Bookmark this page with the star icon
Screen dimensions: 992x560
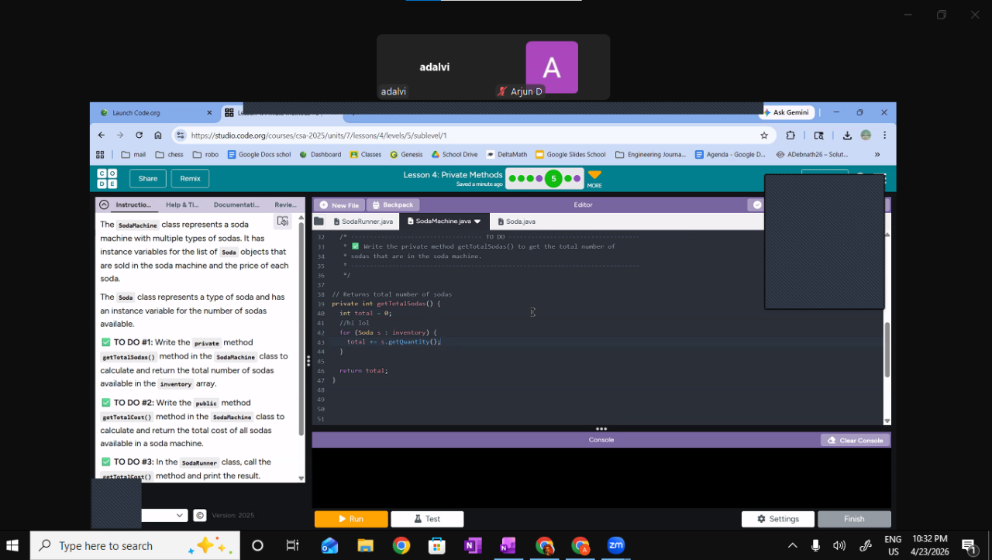[x=764, y=135]
